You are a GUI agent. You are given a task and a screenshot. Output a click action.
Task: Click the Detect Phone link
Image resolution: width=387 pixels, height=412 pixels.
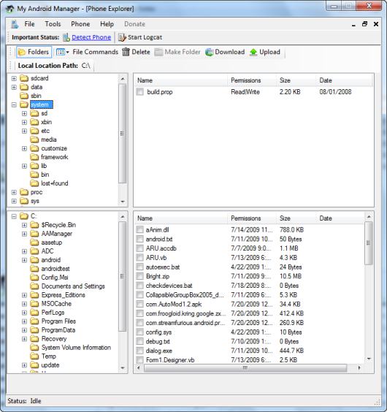click(x=91, y=37)
